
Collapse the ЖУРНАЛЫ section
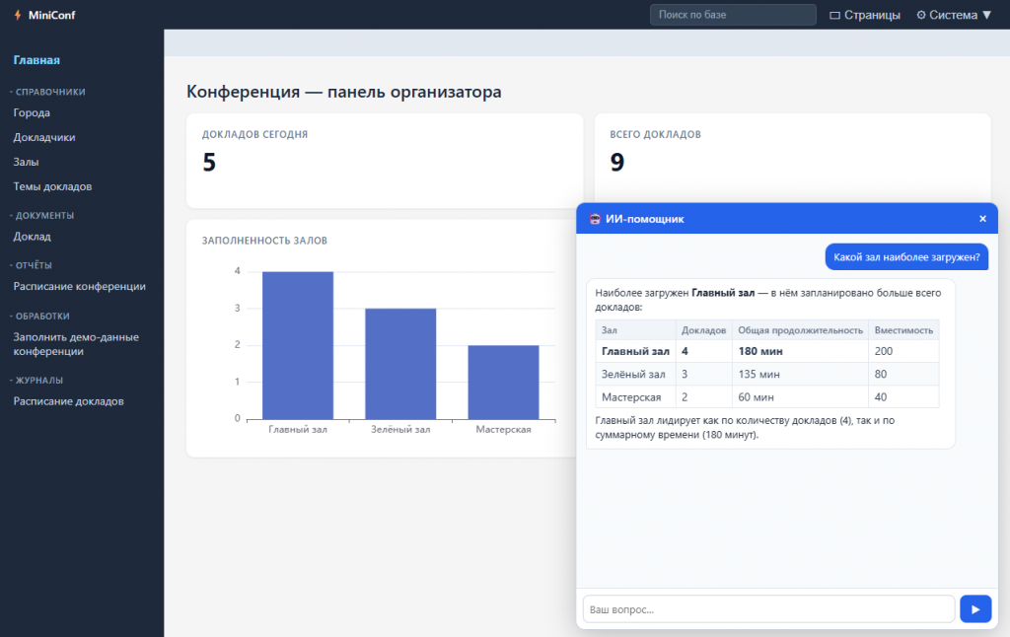[x=36, y=380]
